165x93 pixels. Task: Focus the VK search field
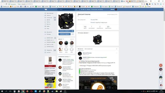pos(66,10)
